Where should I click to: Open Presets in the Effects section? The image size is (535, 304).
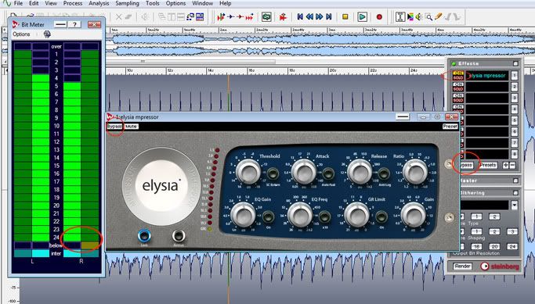coord(488,165)
